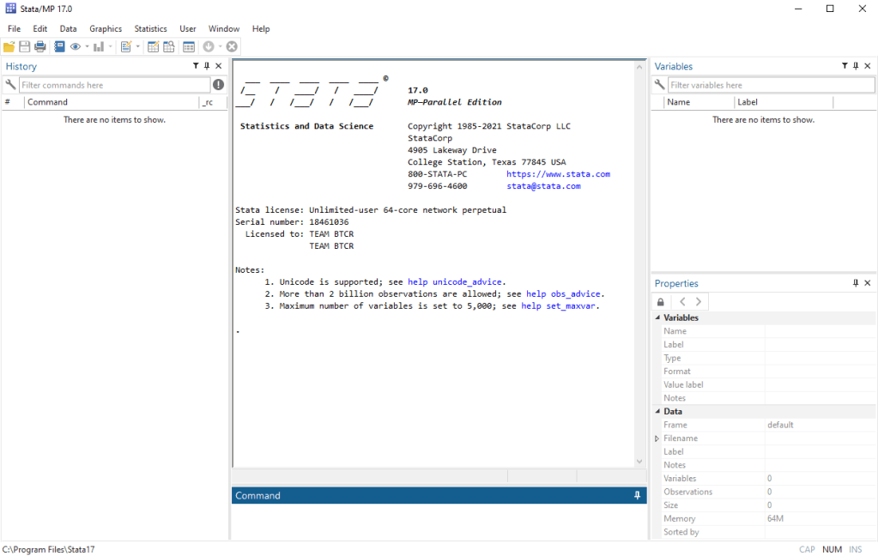Click the https://www.stata.com link
Screen dimensions: 878x556
coord(558,174)
